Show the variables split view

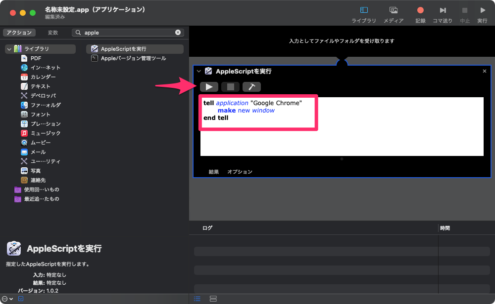[213, 299]
